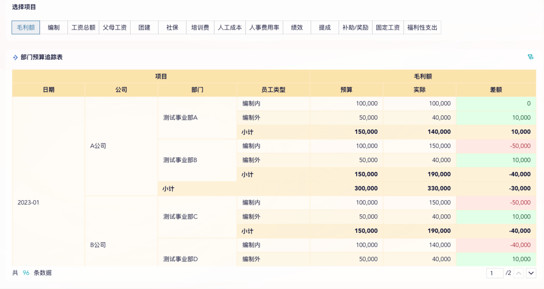The height and width of the screenshot is (289, 544).
Task: Select the 团建 project option
Action: tap(144, 28)
